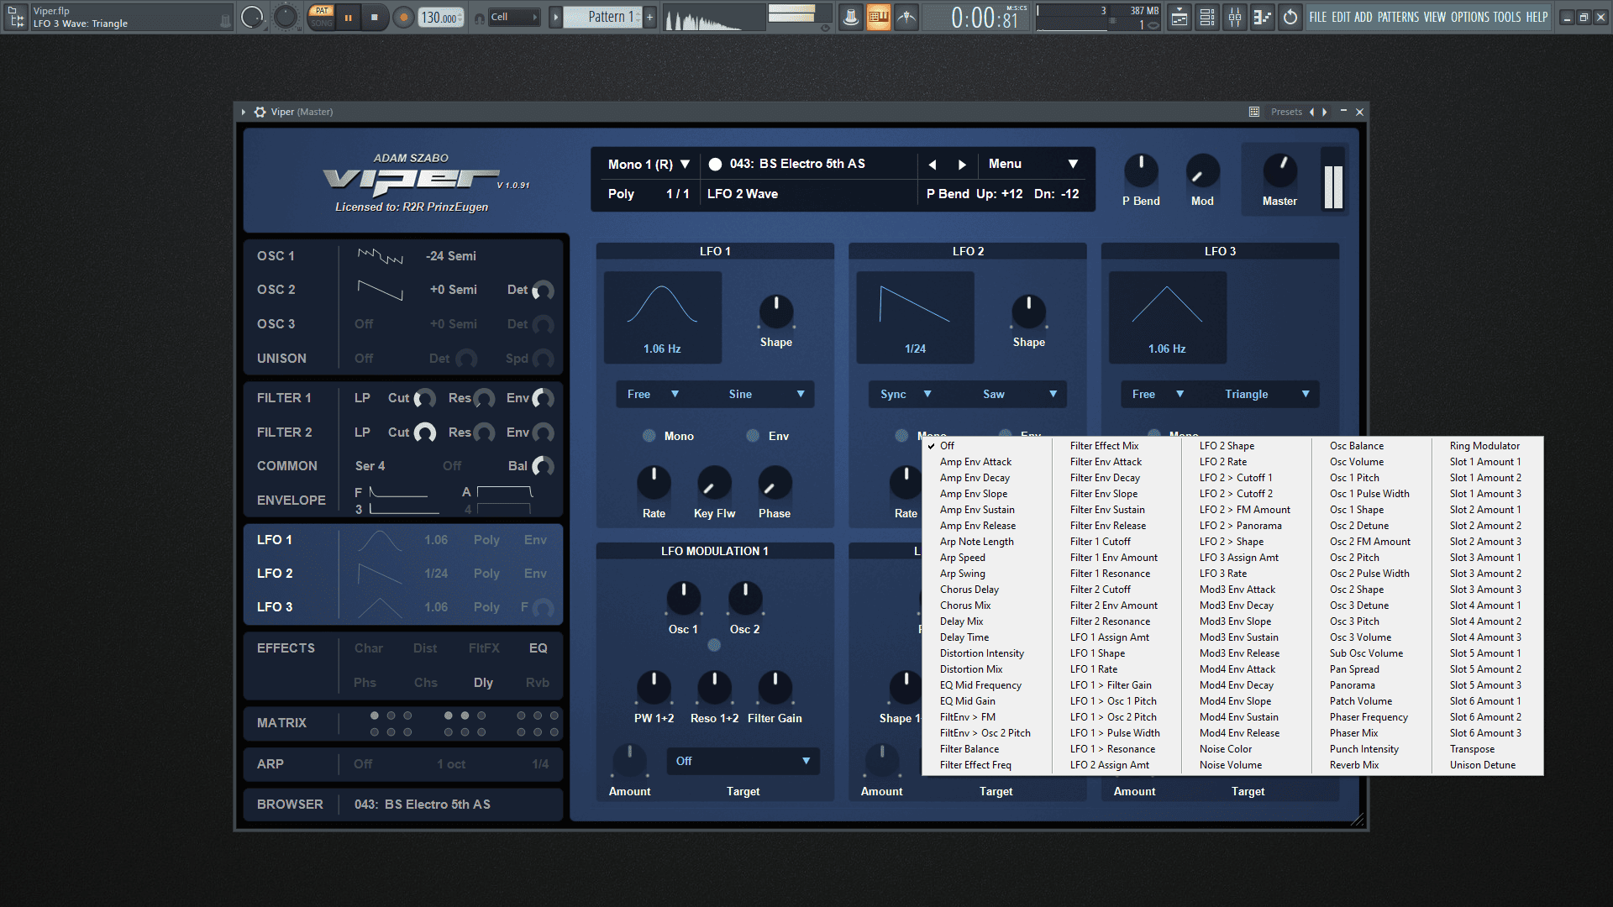The image size is (1613, 907).
Task: Open LFO 1 Sine waveform dropdown
Action: [x=765, y=394]
